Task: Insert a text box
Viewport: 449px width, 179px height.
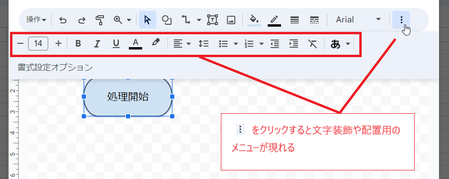Action: point(212,20)
